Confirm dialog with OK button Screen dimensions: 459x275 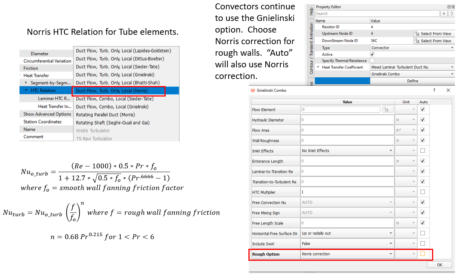pyautogui.click(x=440, y=265)
